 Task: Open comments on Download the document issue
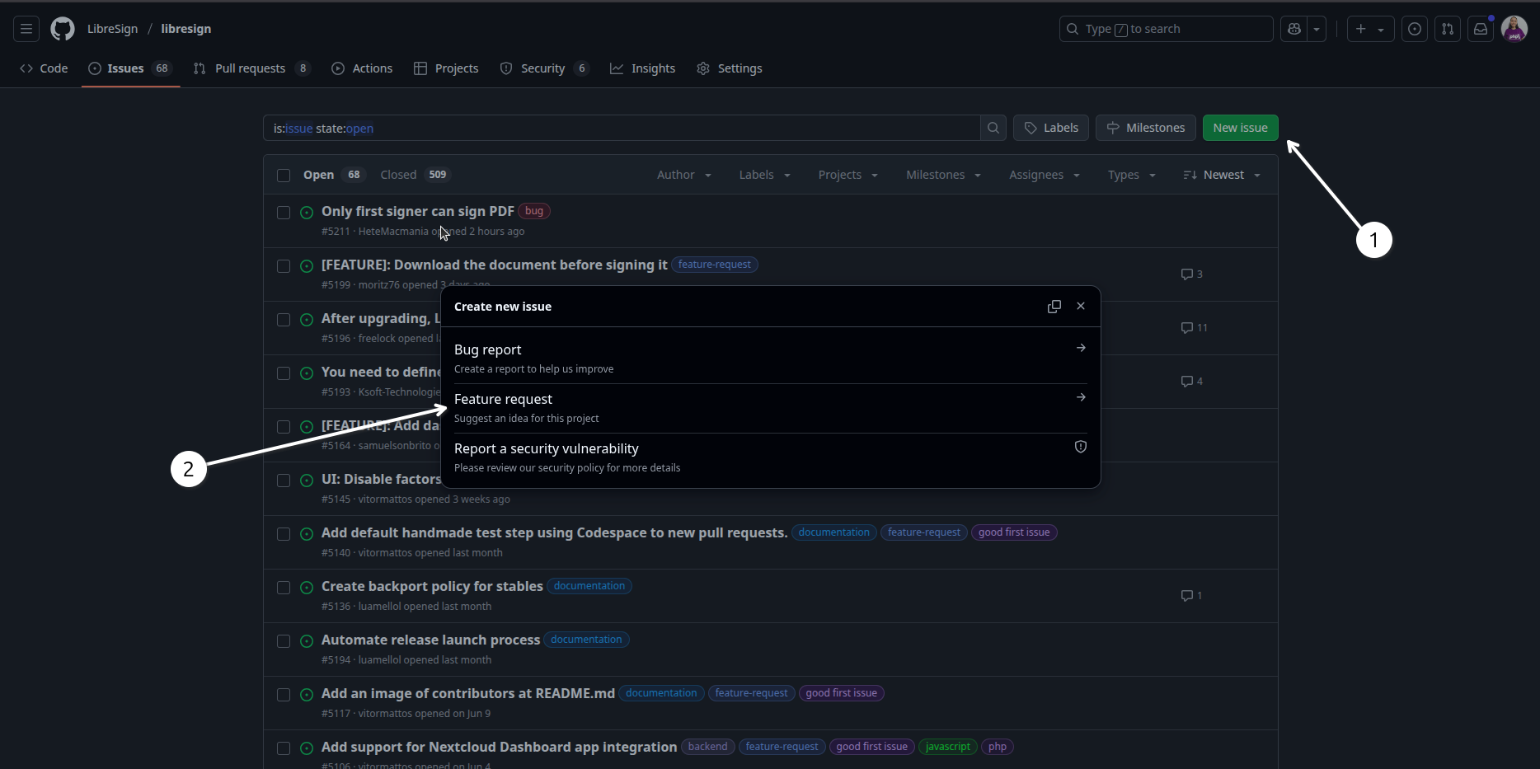click(x=1192, y=274)
